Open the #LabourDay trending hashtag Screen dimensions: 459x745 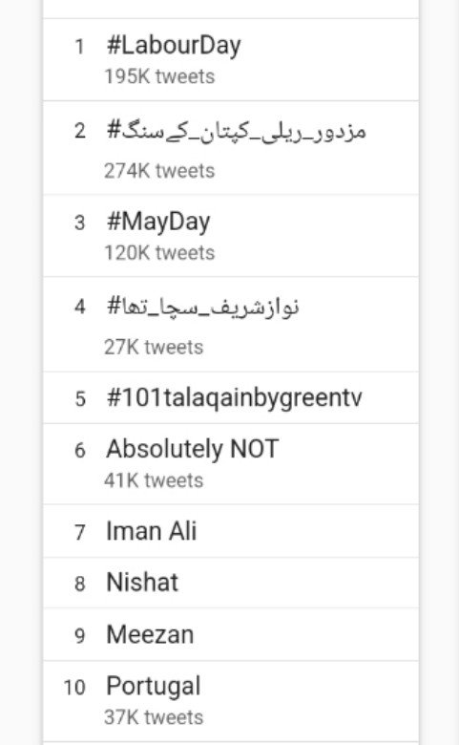coord(231,60)
